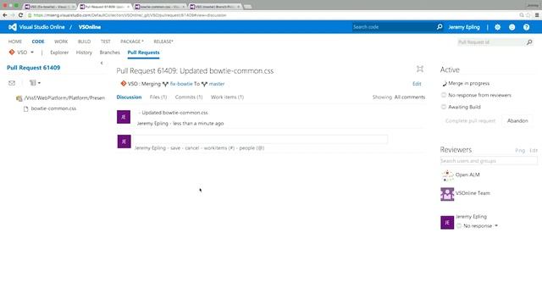The height and width of the screenshot is (305, 542).
Task: Click the smiley feedback icon
Action: [512, 27]
